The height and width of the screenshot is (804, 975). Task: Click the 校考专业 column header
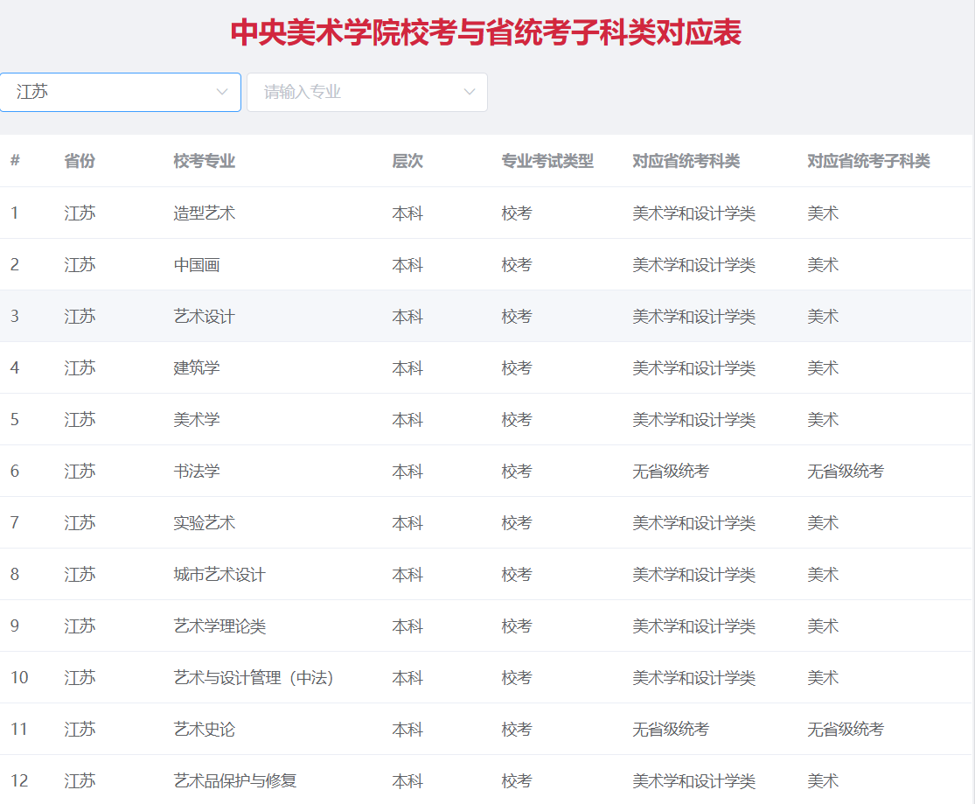pyautogui.click(x=204, y=161)
